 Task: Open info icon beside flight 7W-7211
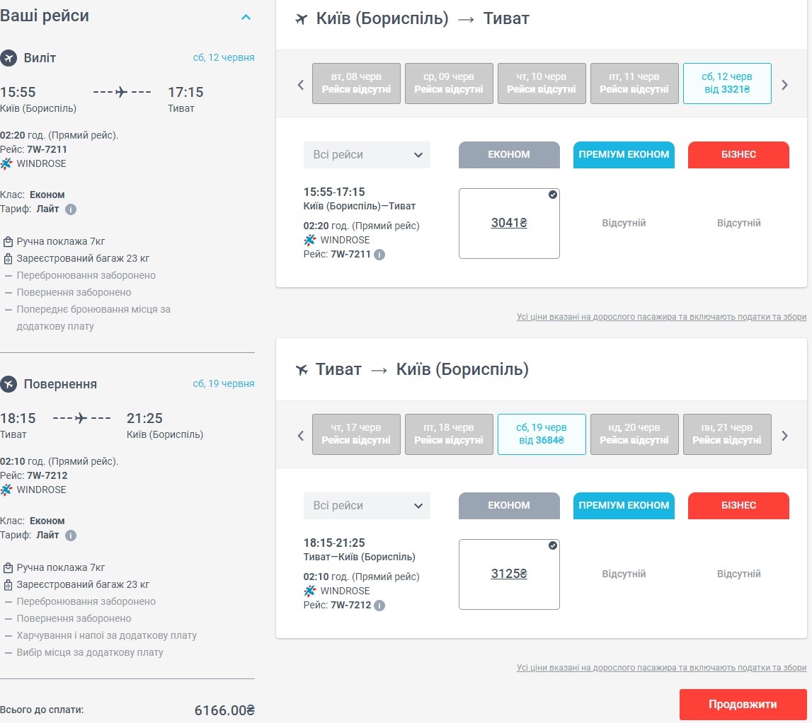click(x=379, y=255)
